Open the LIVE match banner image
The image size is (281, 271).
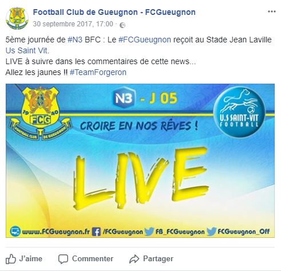click(140, 160)
